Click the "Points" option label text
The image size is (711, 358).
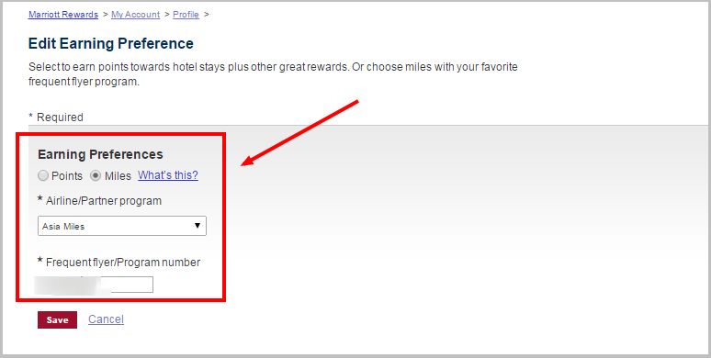point(67,176)
